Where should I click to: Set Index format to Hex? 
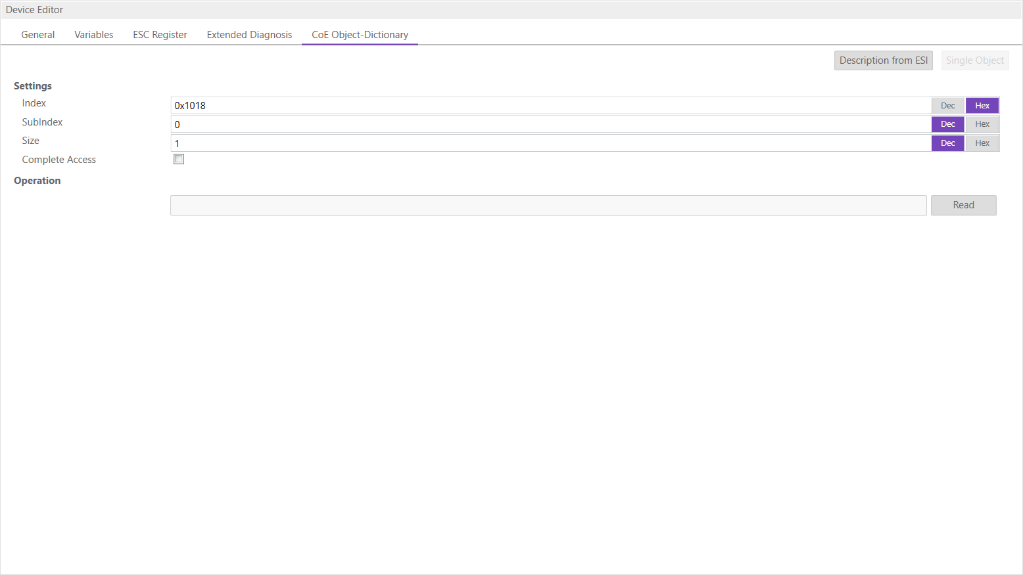click(982, 106)
